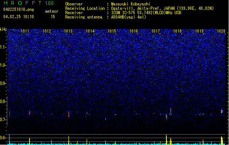Click the 1011 time axis marker
The height and width of the screenshot is (145, 229).
point(25,31)
